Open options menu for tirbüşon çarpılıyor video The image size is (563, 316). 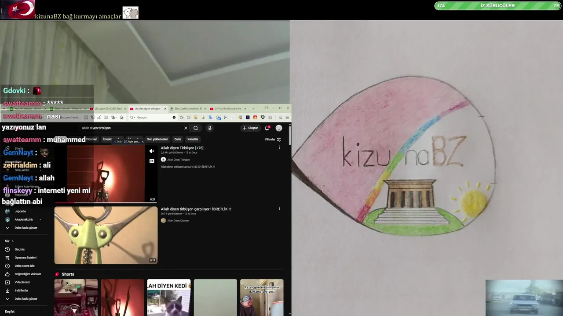pyautogui.click(x=279, y=208)
